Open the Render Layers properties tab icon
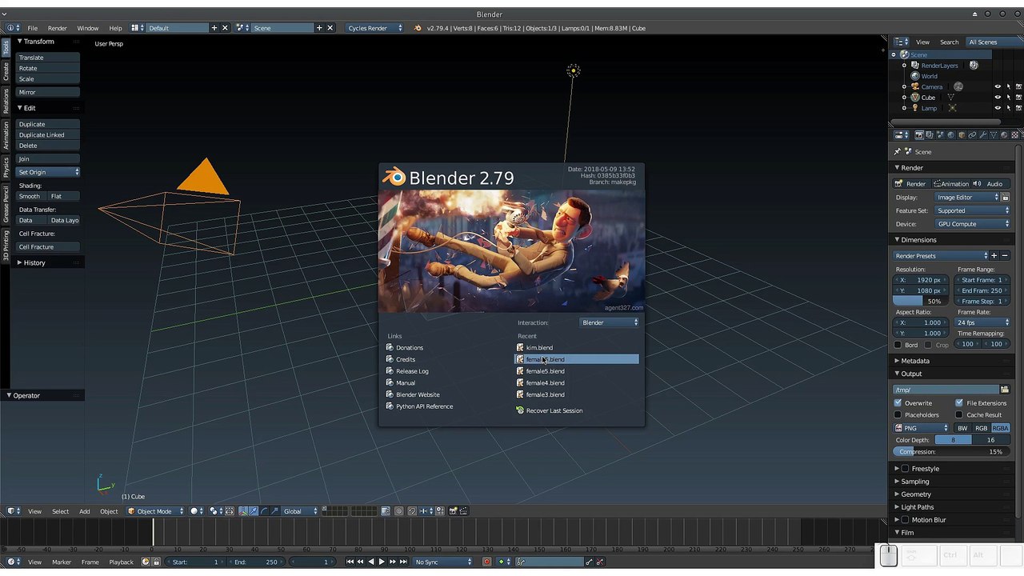The width and height of the screenshot is (1024, 576). tap(930, 134)
